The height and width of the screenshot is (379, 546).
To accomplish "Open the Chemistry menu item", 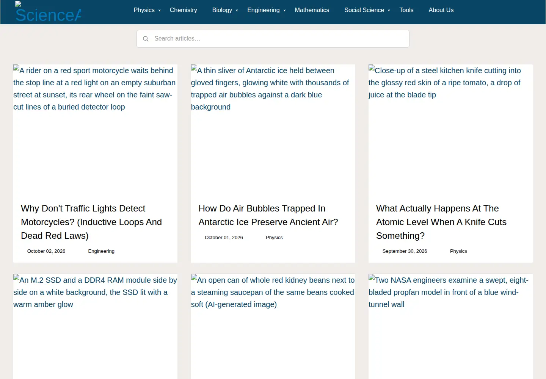I will (184, 10).
